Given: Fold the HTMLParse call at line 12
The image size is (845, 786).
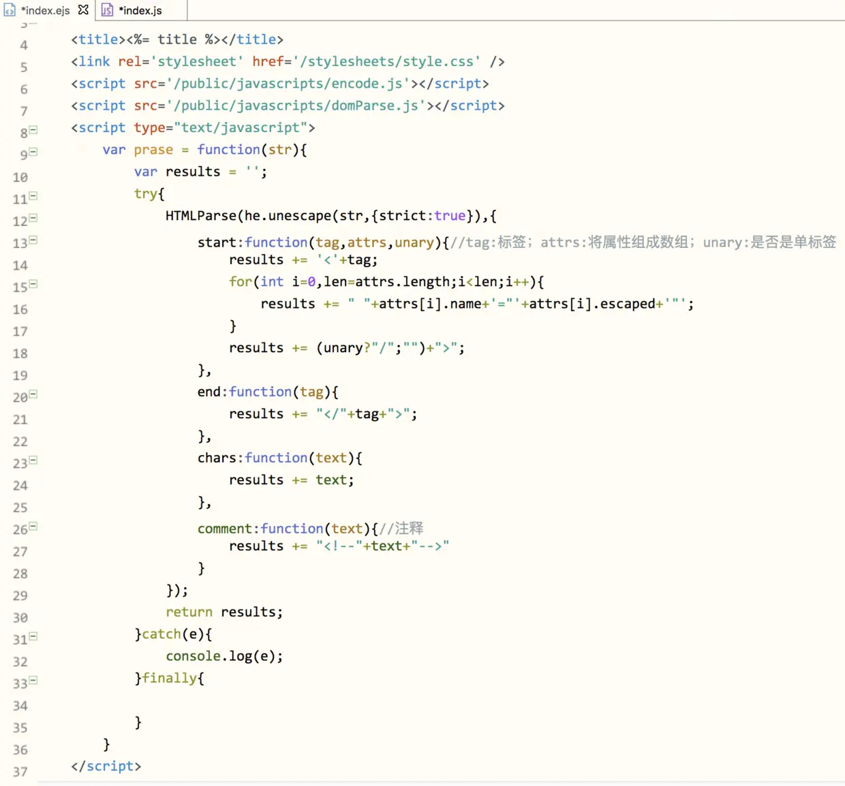Looking at the screenshot, I should (x=33, y=218).
